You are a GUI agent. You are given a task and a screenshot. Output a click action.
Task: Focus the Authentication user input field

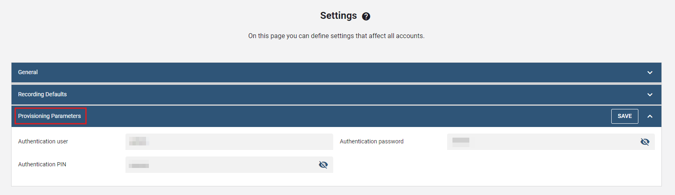[x=239, y=142]
